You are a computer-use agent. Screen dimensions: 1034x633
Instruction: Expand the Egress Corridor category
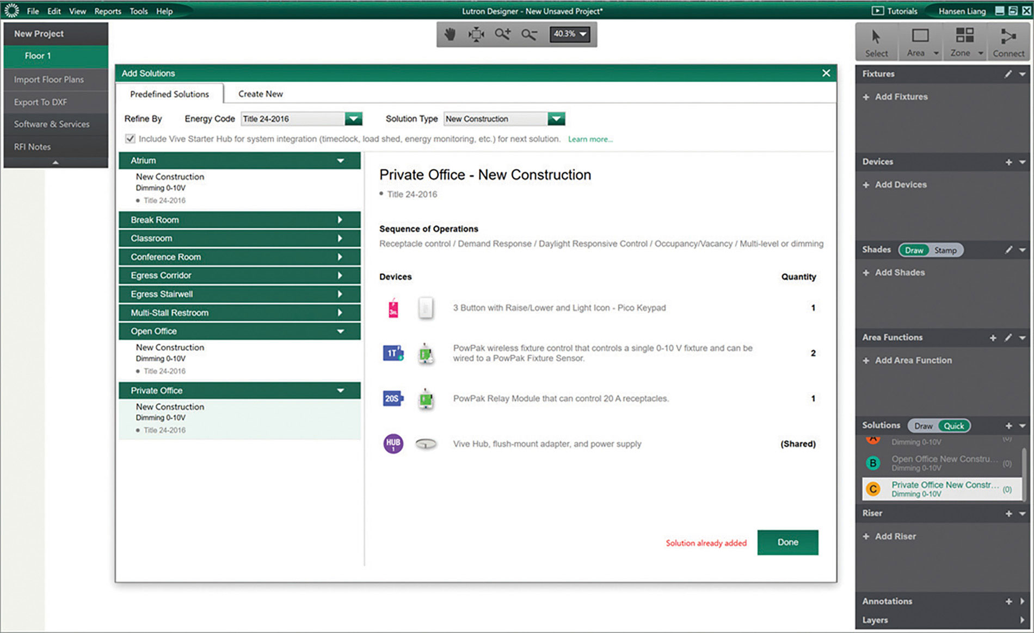coord(239,275)
